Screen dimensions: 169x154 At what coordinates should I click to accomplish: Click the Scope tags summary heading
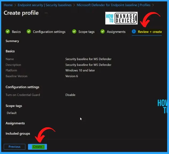(x=14, y=106)
